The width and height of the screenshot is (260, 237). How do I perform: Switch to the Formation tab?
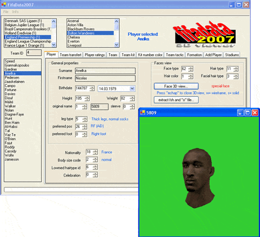pyautogui.click(x=194, y=55)
